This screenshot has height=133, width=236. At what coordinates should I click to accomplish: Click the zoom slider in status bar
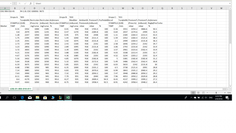point(216,93)
